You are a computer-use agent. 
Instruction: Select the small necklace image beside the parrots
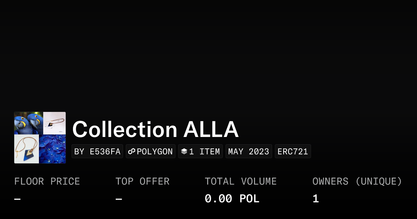click(x=55, y=123)
